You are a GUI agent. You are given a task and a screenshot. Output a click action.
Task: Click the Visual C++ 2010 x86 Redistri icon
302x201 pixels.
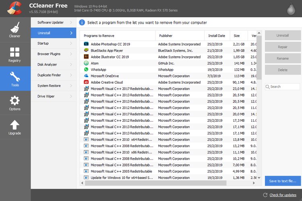[x=86, y=152]
